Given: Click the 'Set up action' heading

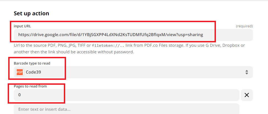Looking at the screenshot, I should click(x=32, y=13).
